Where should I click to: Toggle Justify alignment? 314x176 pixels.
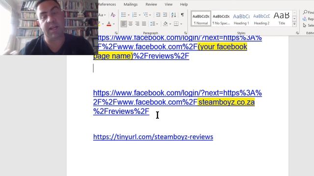144,24
